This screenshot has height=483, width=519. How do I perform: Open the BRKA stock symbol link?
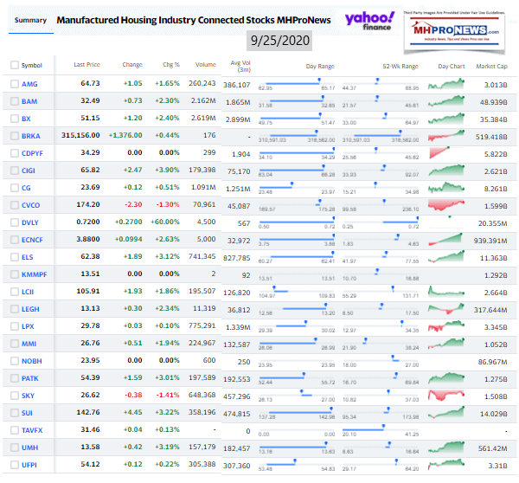coord(30,135)
